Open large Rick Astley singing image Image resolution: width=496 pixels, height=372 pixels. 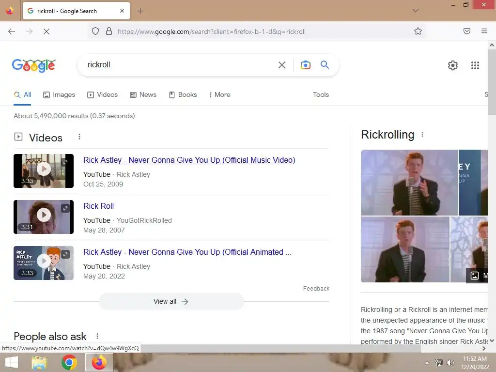coord(409,183)
